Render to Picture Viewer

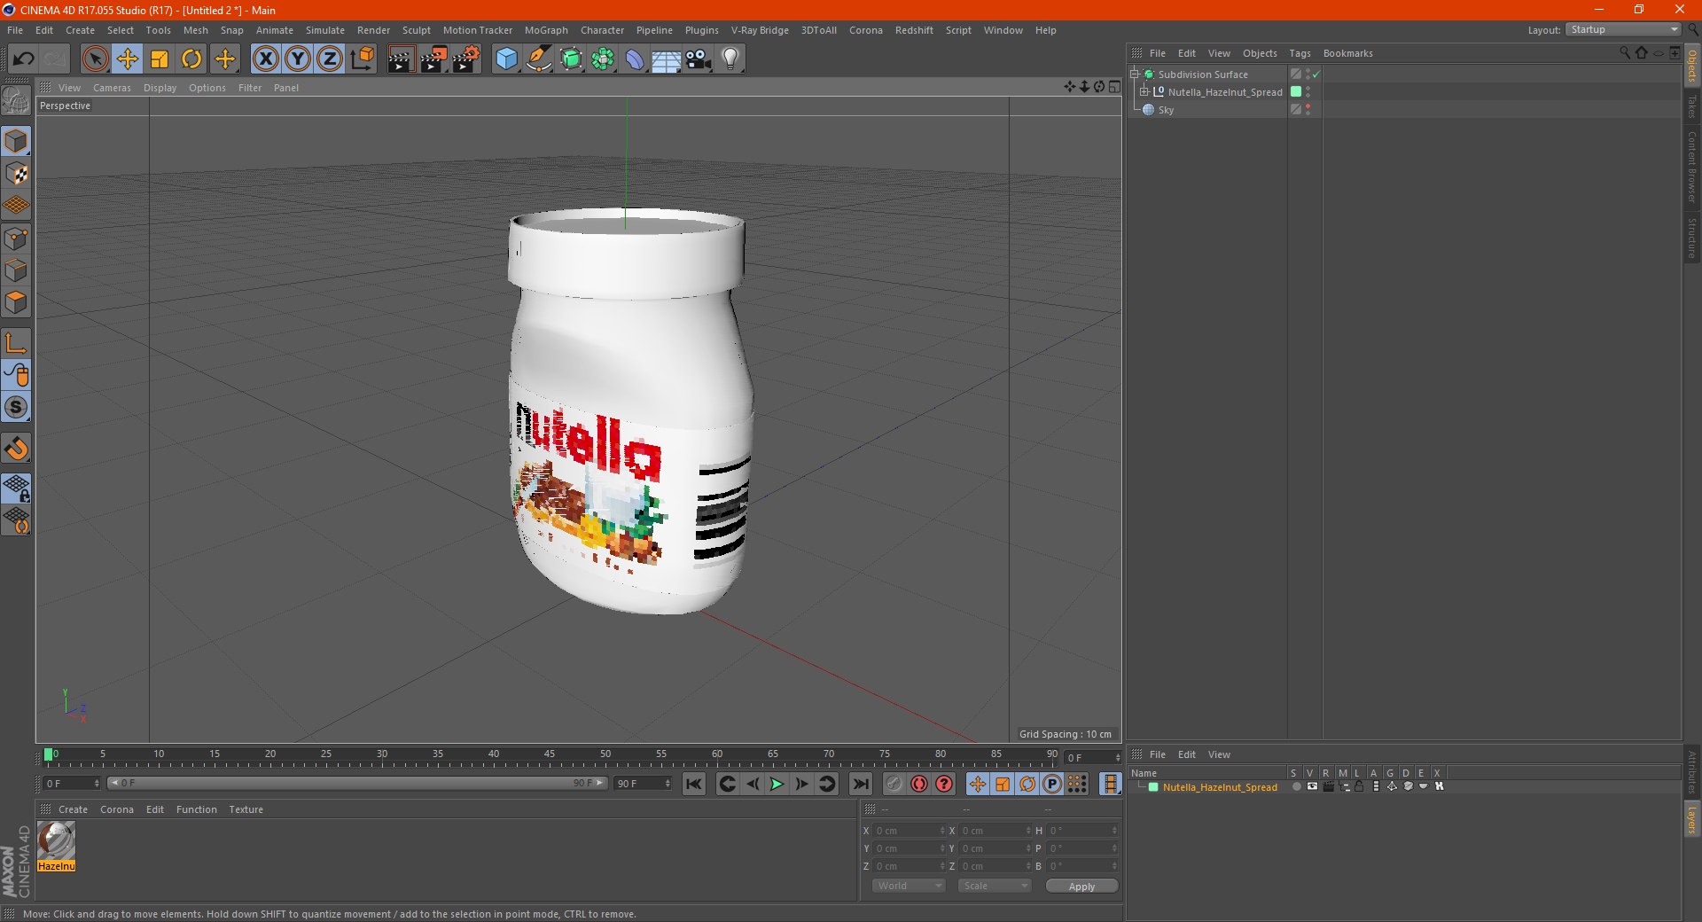(x=433, y=59)
